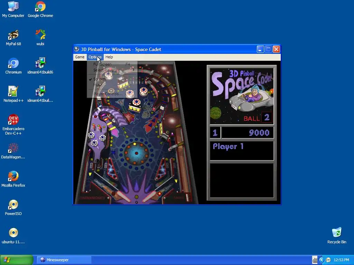
Task: Choose Full Screen from the Options menu
Action: [x=112, y=64]
